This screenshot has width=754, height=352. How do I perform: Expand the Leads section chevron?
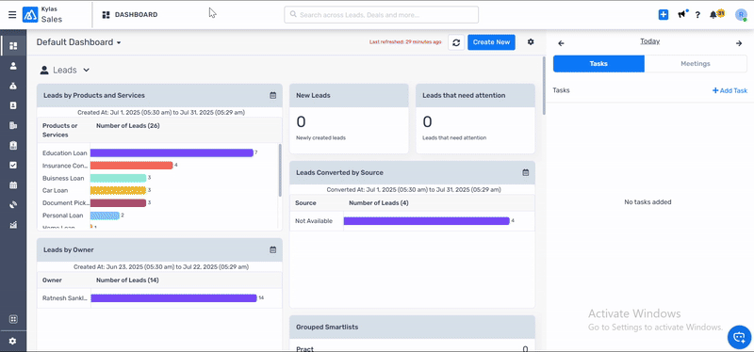(86, 70)
